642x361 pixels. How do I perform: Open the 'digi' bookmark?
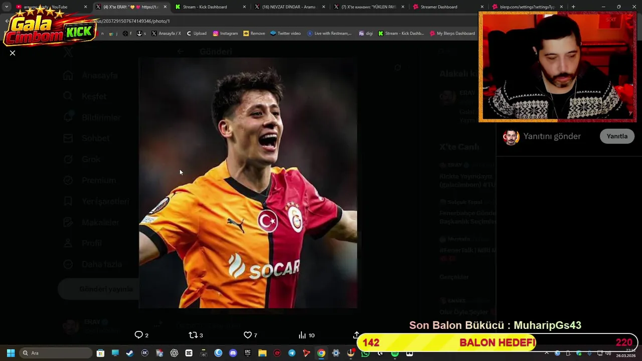[x=366, y=34]
